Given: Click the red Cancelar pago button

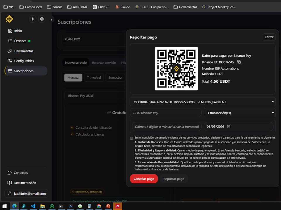Looking at the screenshot, I should 144,179.
